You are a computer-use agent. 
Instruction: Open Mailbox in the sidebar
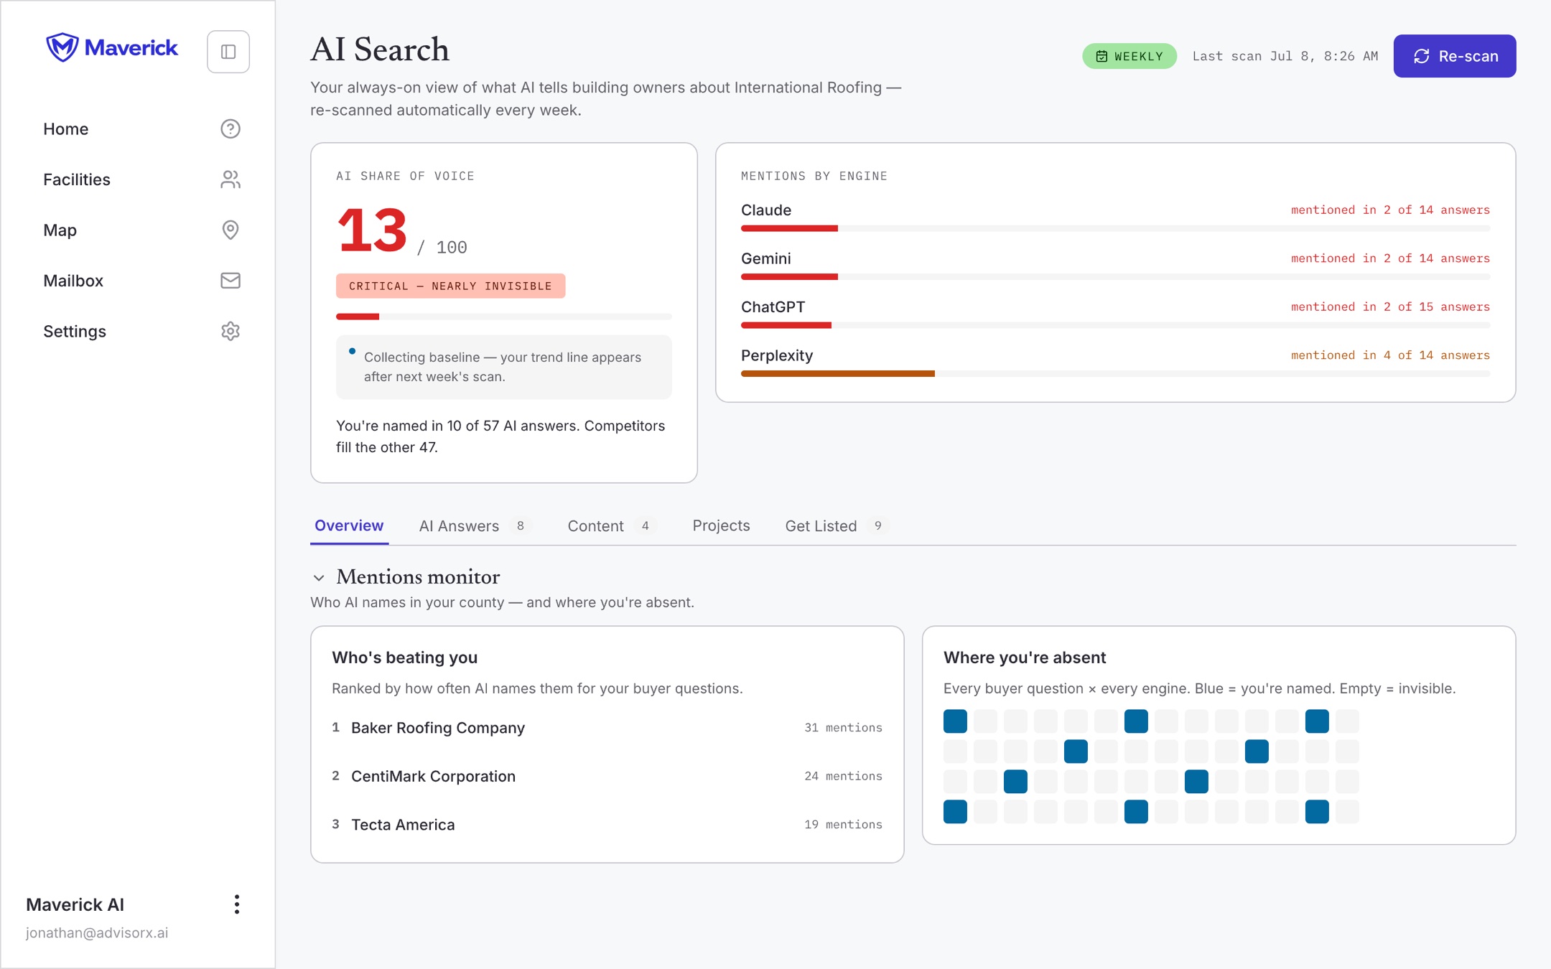click(x=141, y=281)
